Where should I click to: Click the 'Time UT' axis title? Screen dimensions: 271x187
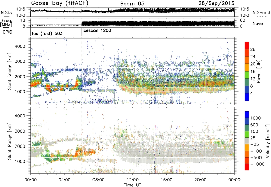pos(132,185)
